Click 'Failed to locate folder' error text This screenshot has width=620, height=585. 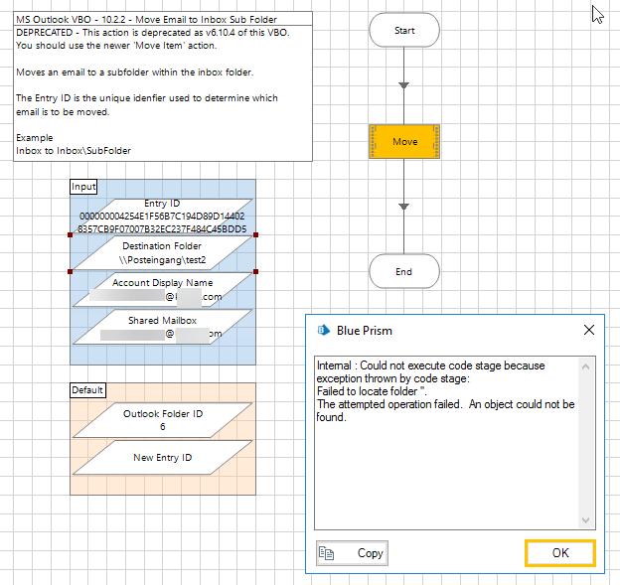tap(372, 391)
